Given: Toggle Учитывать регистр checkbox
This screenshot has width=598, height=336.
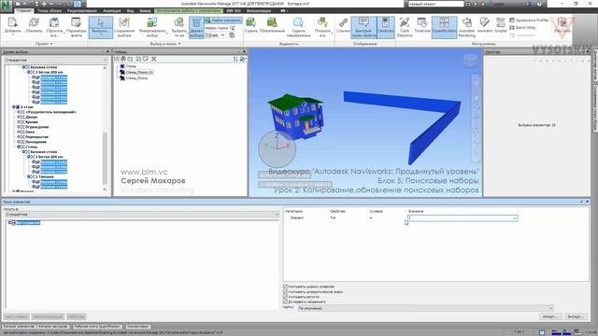Looking at the screenshot, I should [x=285, y=297].
